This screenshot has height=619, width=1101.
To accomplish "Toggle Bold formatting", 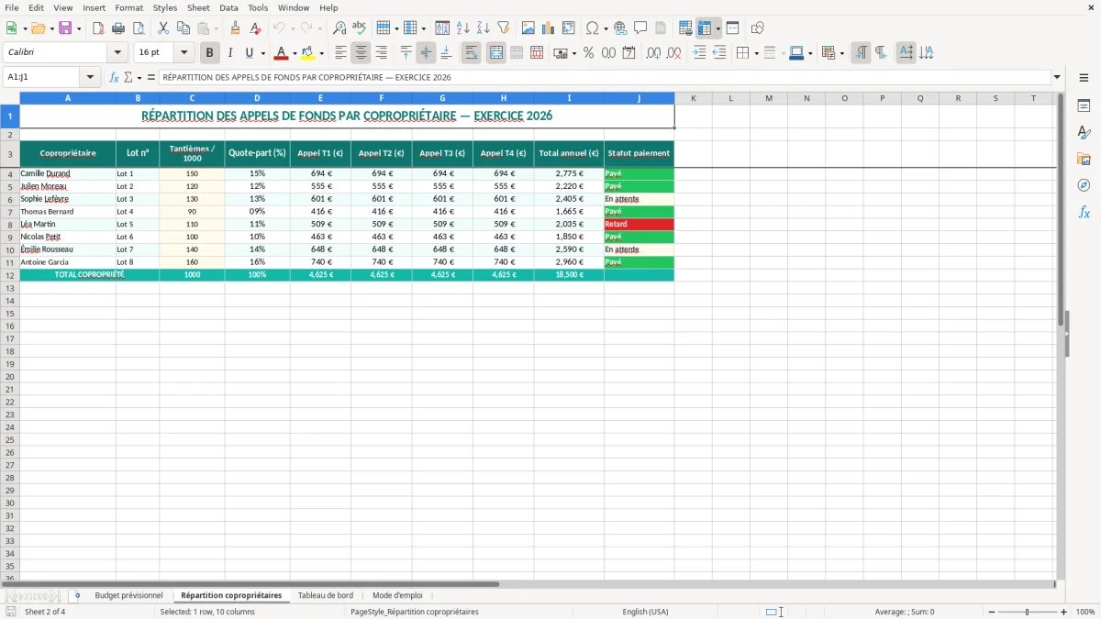I will point(209,53).
